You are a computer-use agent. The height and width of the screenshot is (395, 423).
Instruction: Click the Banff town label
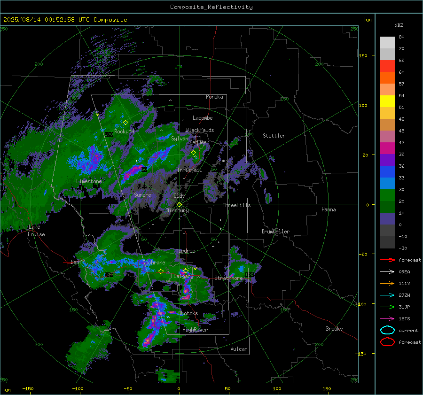point(78,262)
